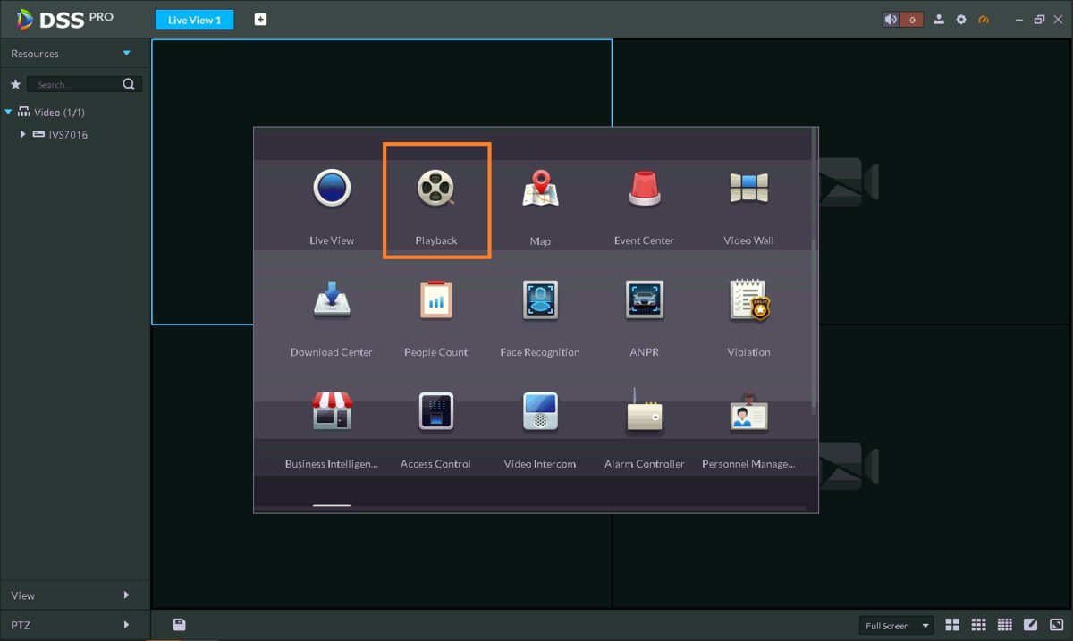Add a new tab with plus button

click(x=260, y=20)
